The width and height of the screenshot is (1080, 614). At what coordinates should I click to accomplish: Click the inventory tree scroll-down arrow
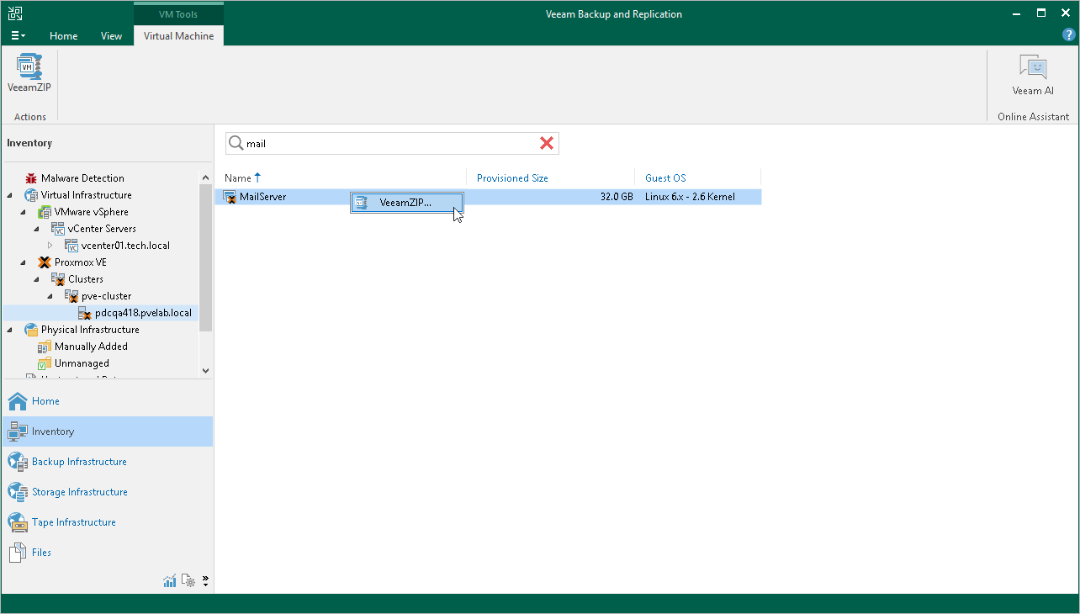(206, 370)
